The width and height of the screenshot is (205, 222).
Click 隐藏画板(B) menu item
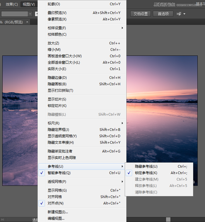point(82,84)
